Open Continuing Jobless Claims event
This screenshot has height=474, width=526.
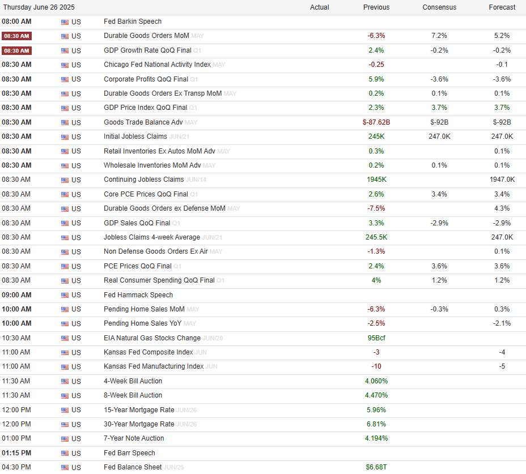(143, 180)
